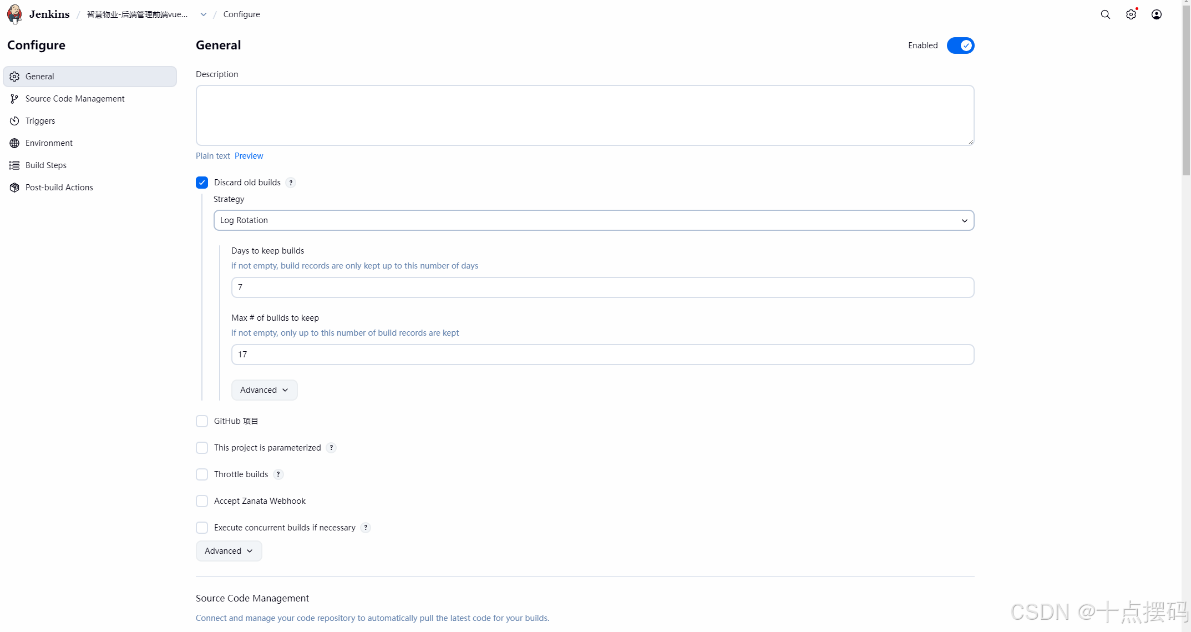The image size is (1191, 632).
Task: Expand the Advanced button above Source Code Management
Action: pos(229,551)
